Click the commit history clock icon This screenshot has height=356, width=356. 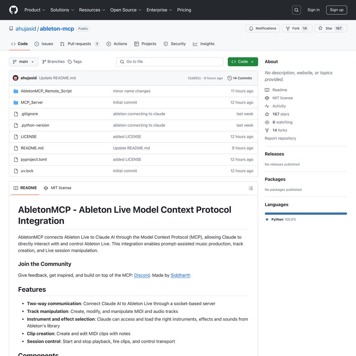coord(230,78)
